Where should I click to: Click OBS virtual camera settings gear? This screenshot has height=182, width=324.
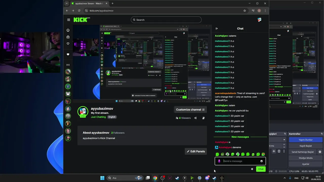[x=320, y=152]
